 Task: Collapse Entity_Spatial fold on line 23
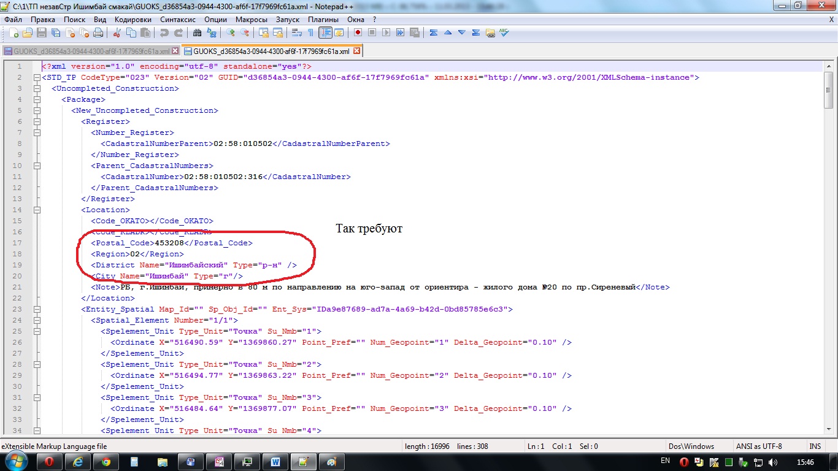pyautogui.click(x=37, y=309)
